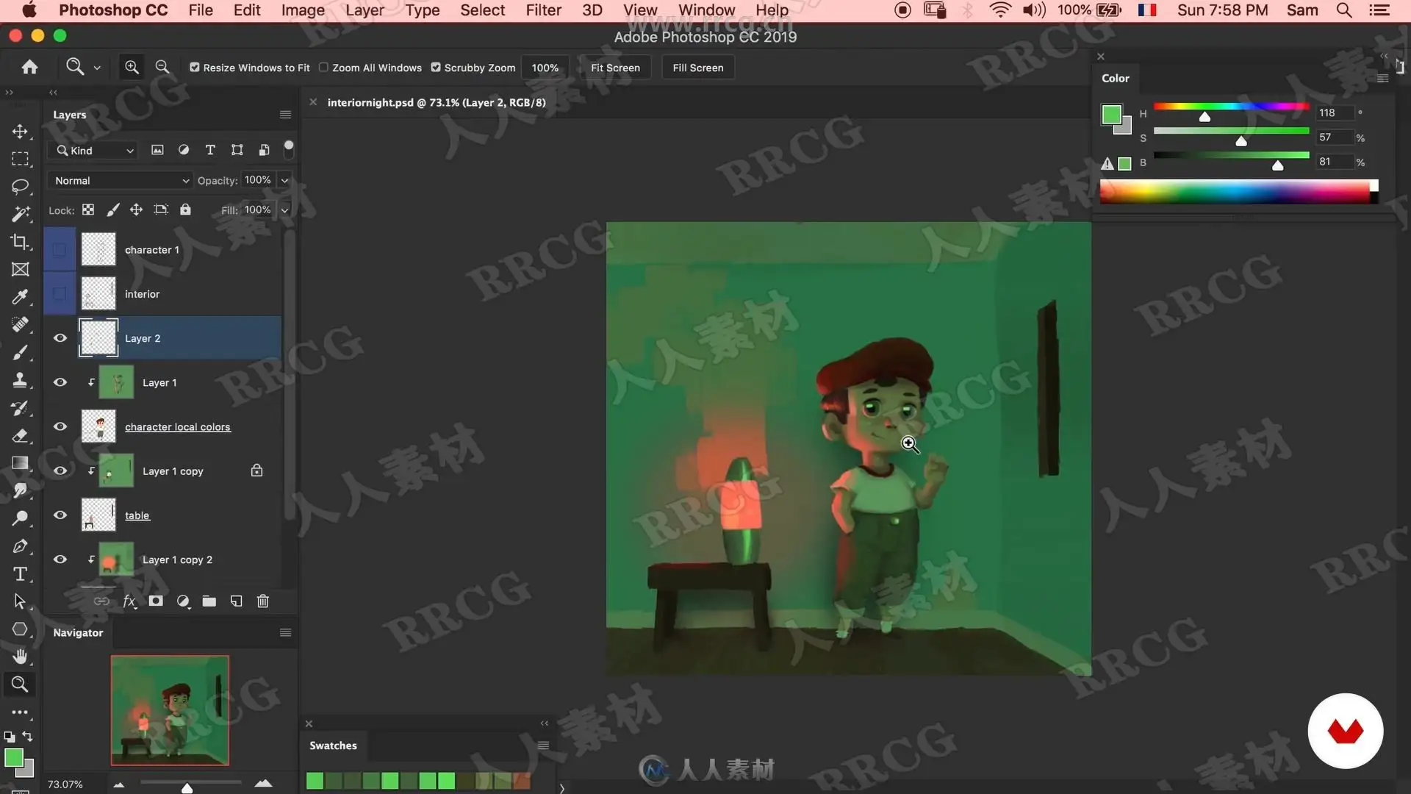Enable Zoom All Windows checkbox
Image resolution: width=1411 pixels, height=794 pixels.
tap(323, 67)
